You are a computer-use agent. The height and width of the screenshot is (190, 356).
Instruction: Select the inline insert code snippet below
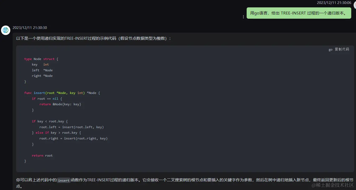[64, 181]
